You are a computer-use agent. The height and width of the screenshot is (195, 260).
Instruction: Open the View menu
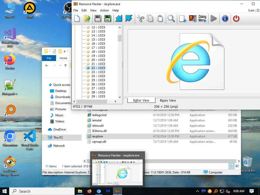point(93,10)
